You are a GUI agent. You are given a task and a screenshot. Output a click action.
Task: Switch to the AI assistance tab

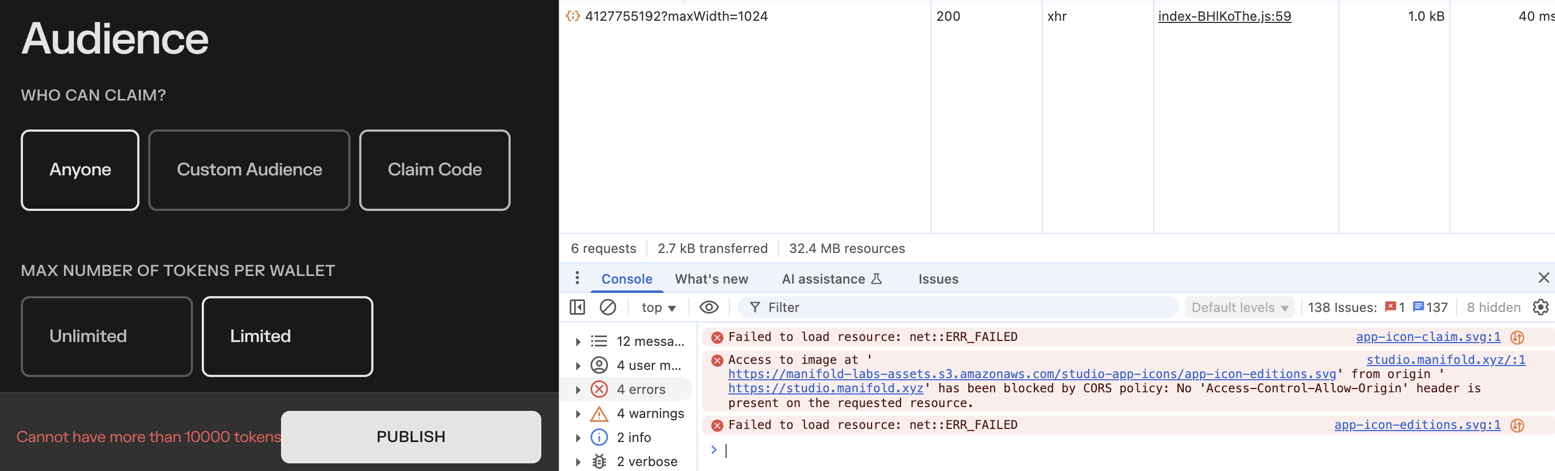click(831, 279)
